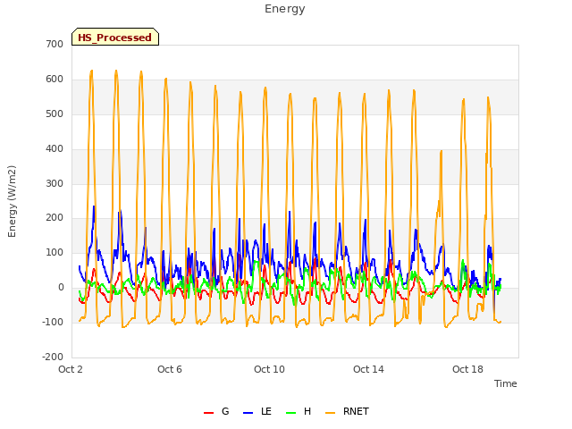Click the Oct 6 x-axis tick label
The image size is (572, 429).
pyautogui.click(x=170, y=369)
